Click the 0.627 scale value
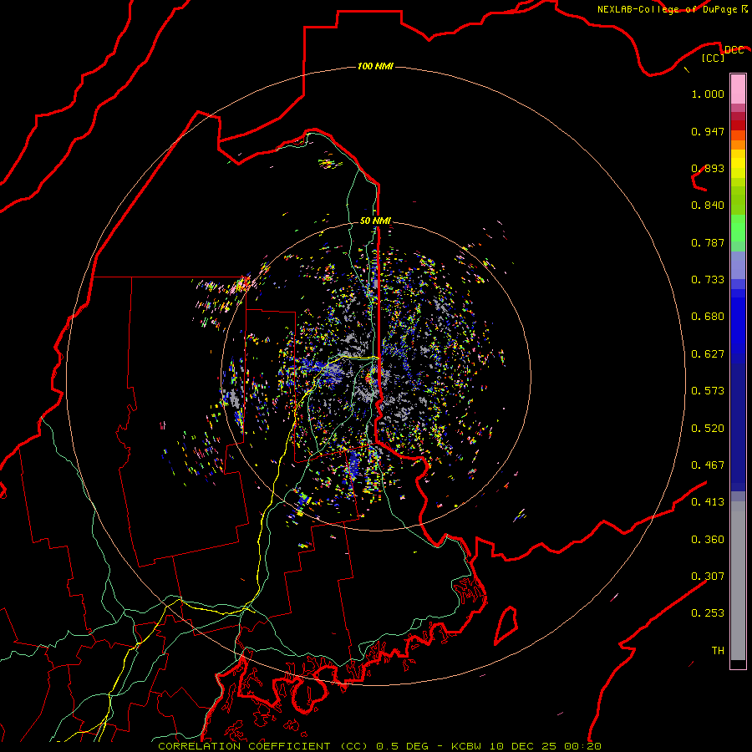Screen dimensions: 752x752 pyautogui.click(x=708, y=354)
